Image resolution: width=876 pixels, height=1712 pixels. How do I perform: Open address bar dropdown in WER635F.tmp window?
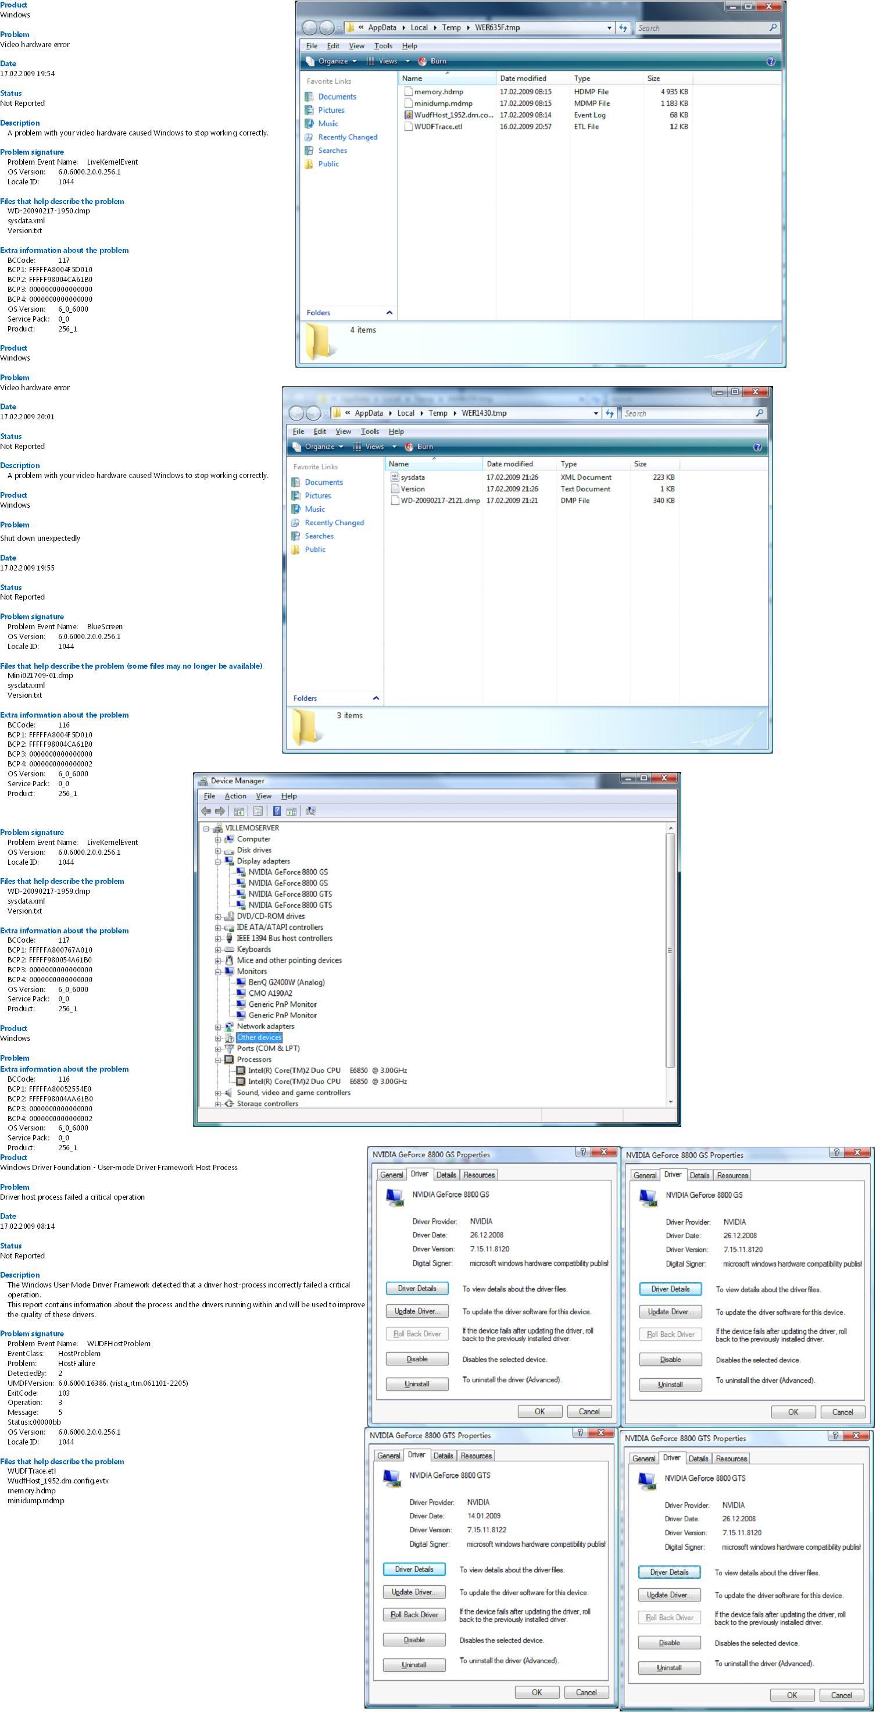[x=609, y=28]
